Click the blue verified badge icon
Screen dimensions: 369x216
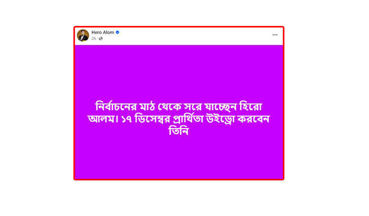(118, 33)
